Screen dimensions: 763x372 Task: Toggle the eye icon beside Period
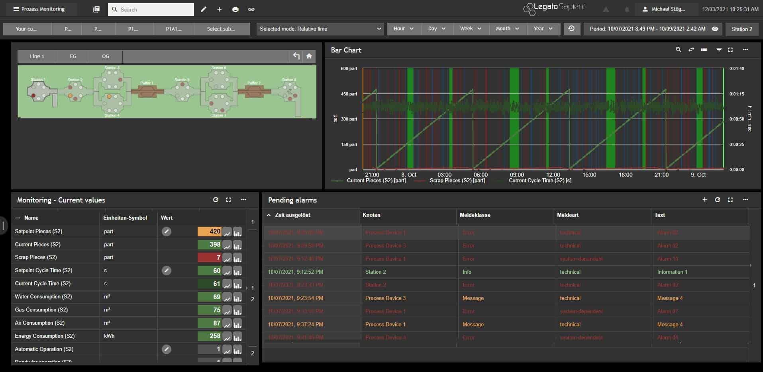tap(715, 29)
